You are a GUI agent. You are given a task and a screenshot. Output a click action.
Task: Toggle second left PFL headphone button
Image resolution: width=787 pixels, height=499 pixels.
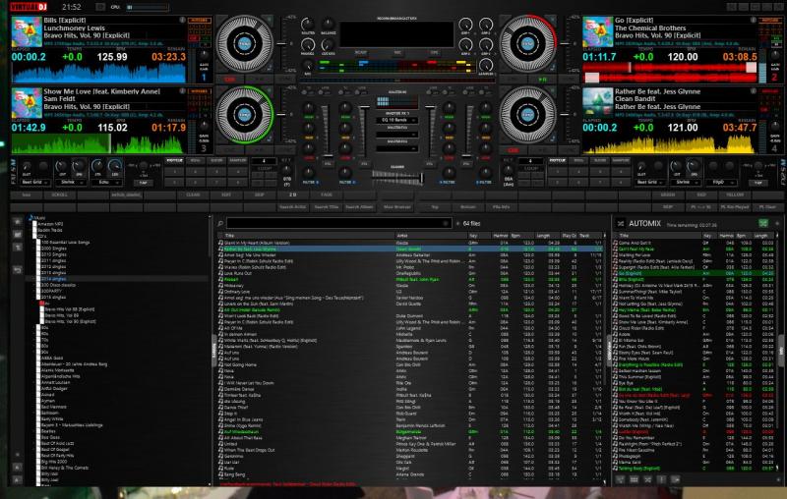click(364, 164)
